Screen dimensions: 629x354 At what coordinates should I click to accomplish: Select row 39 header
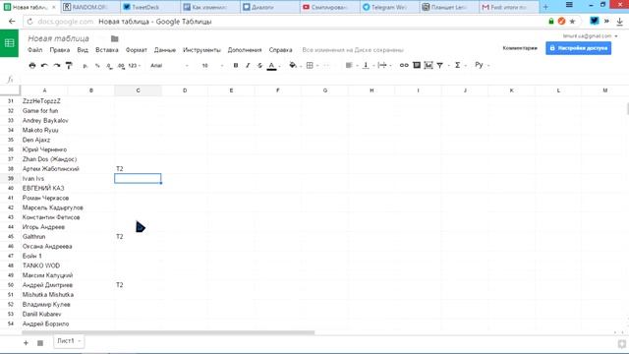[x=11, y=178]
